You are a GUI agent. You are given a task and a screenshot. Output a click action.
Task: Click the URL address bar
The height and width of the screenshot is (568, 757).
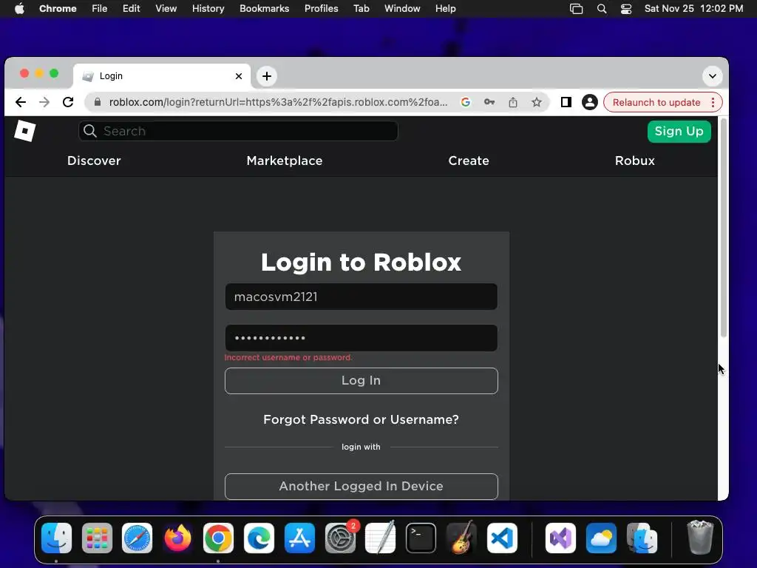278,102
